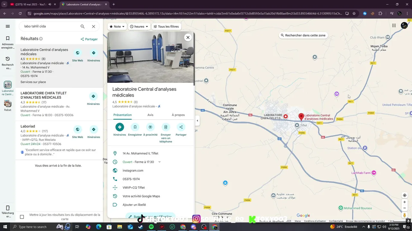Zoom in on the map
This screenshot has width=412, height=231.
405,202
